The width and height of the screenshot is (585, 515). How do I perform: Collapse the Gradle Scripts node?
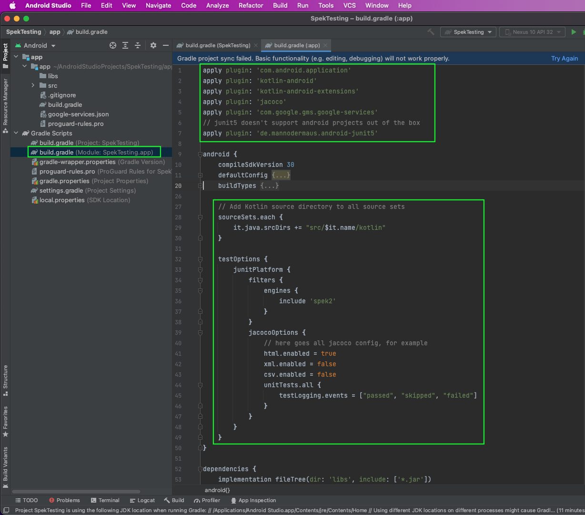point(16,133)
